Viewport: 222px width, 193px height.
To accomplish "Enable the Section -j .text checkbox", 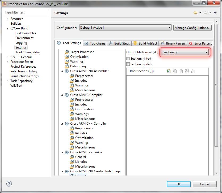I will 128,58.
